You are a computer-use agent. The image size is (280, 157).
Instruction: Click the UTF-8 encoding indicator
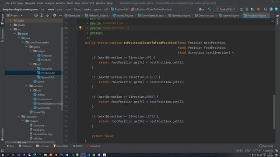257,150
